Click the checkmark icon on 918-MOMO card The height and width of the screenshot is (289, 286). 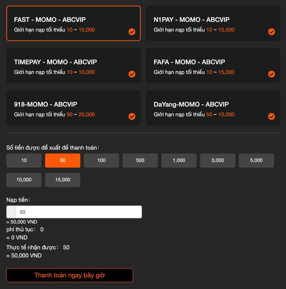pos(132,116)
